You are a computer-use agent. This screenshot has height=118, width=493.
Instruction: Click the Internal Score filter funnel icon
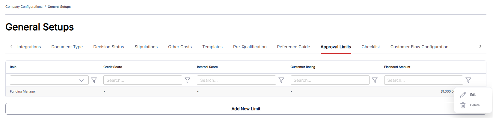point(281,80)
